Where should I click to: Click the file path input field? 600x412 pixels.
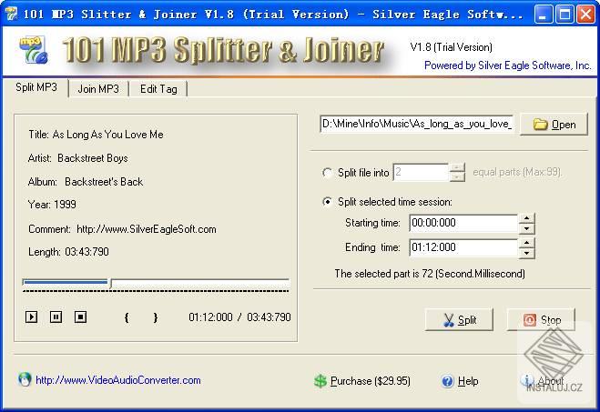(x=416, y=124)
